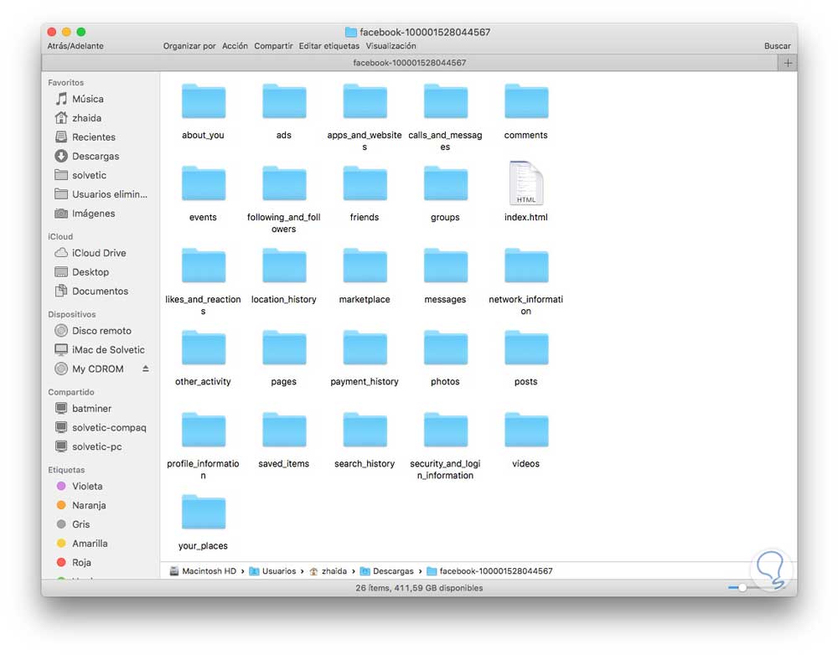Open the videos folder

[x=526, y=431]
